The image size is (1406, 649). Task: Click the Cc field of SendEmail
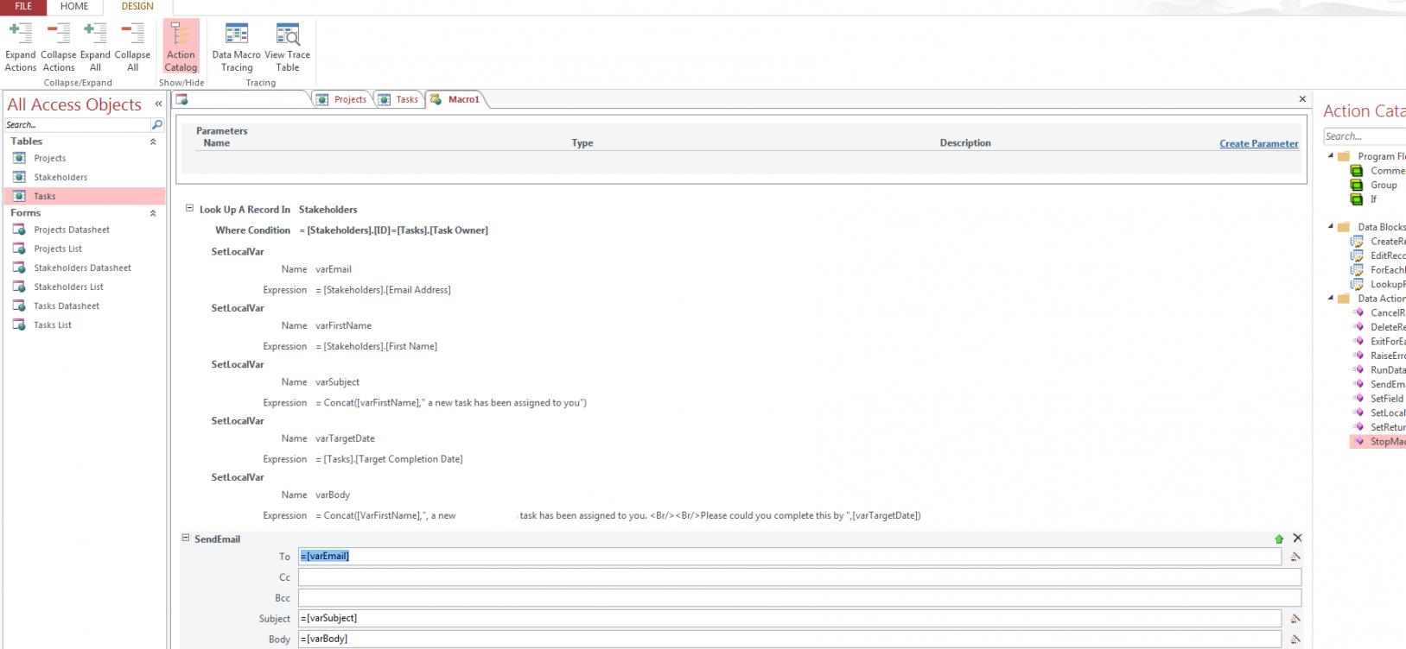pos(799,577)
